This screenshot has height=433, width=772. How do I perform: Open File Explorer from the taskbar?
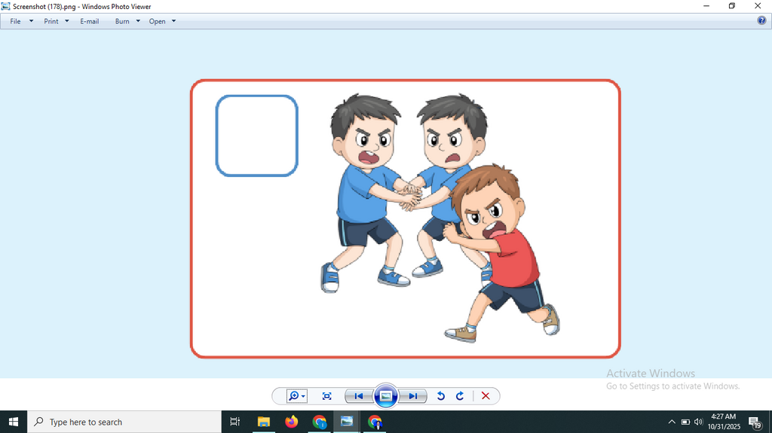264,422
